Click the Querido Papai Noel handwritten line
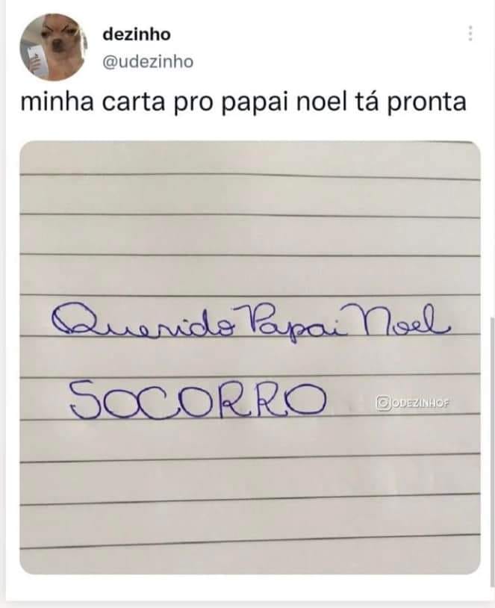Image resolution: width=495 pixels, height=608 pixels. click(x=251, y=325)
